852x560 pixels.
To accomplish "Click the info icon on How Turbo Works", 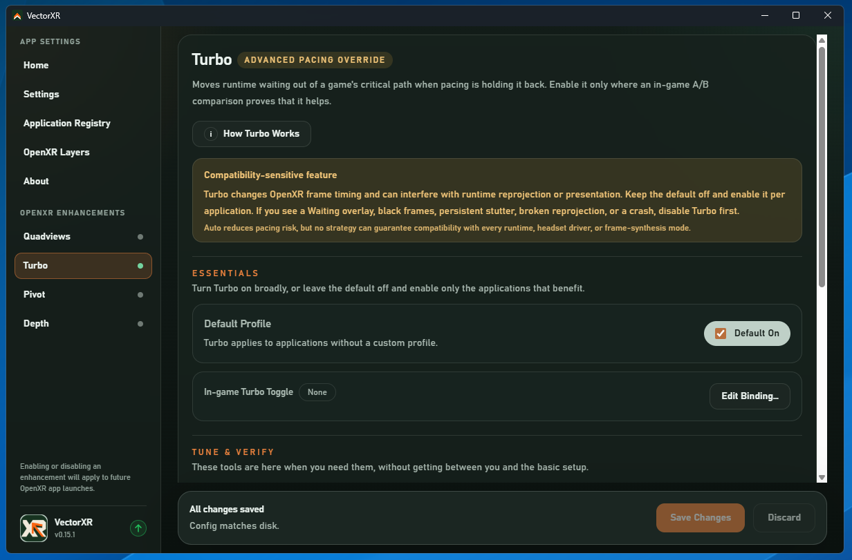I will 210,134.
